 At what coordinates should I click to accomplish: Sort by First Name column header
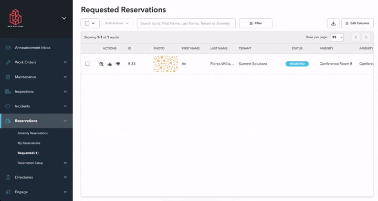click(191, 48)
